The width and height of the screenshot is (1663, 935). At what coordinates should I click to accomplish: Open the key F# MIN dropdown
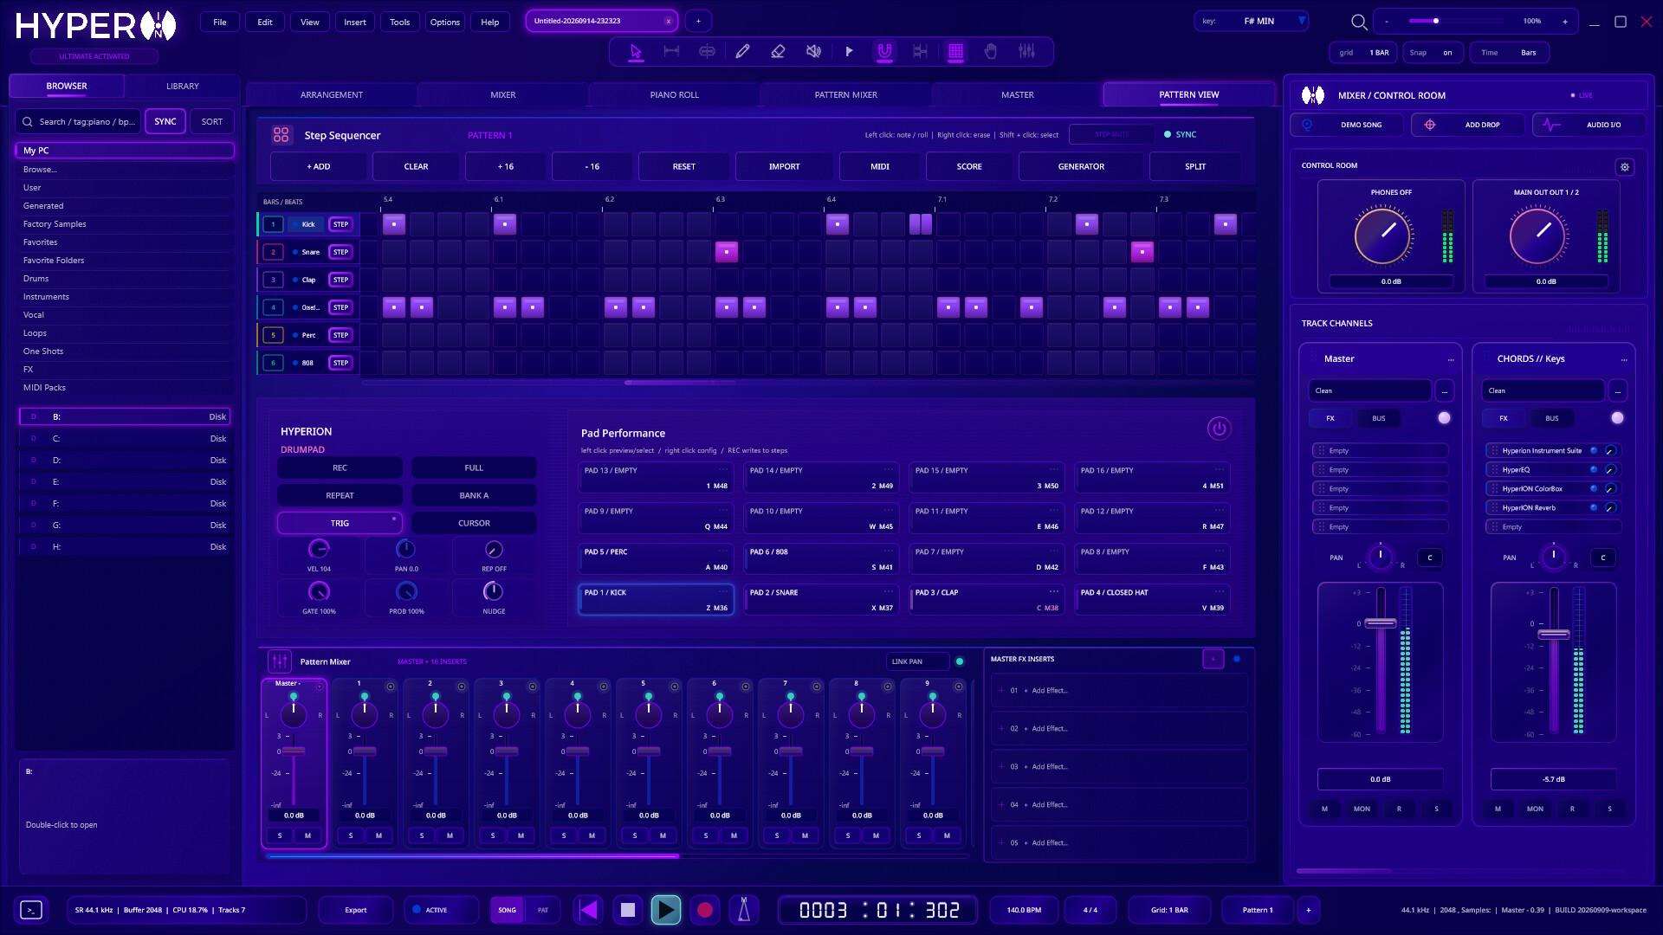(1251, 21)
